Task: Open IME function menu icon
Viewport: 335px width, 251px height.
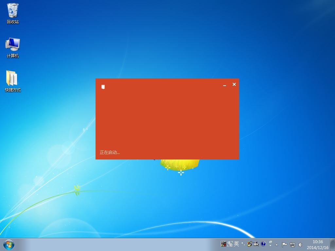Action: 256,244
